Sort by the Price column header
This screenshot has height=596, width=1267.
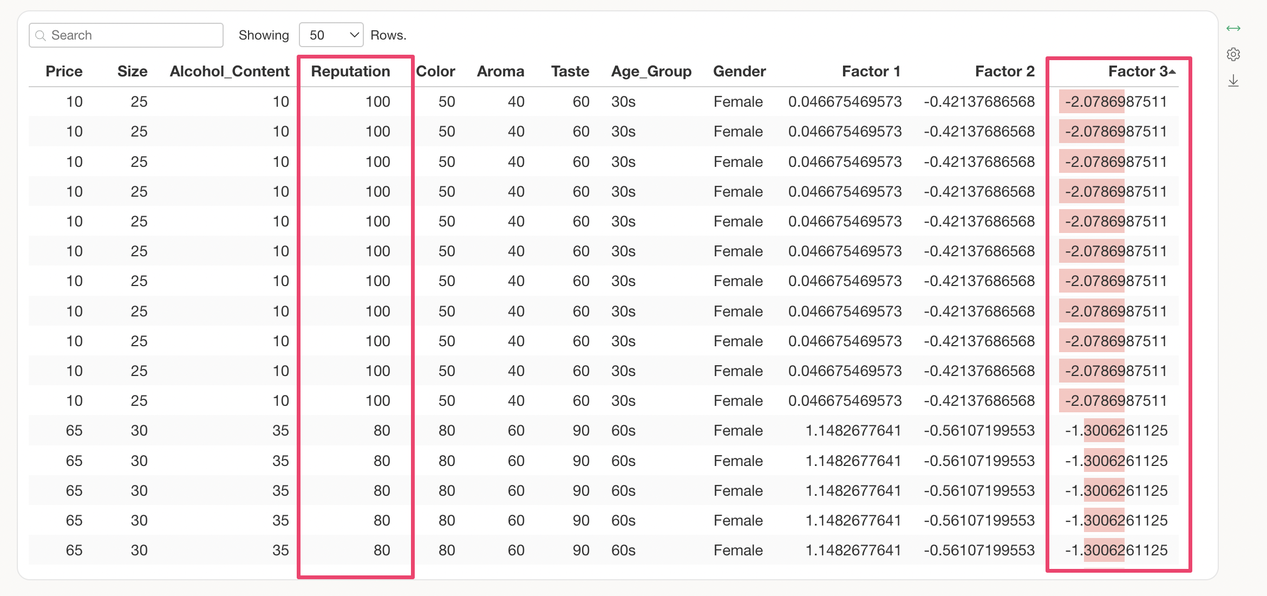(x=64, y=72)
